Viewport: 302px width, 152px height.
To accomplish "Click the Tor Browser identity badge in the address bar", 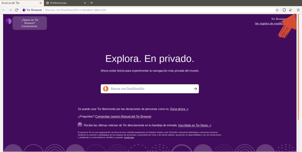I will click(x=32, y=10).
